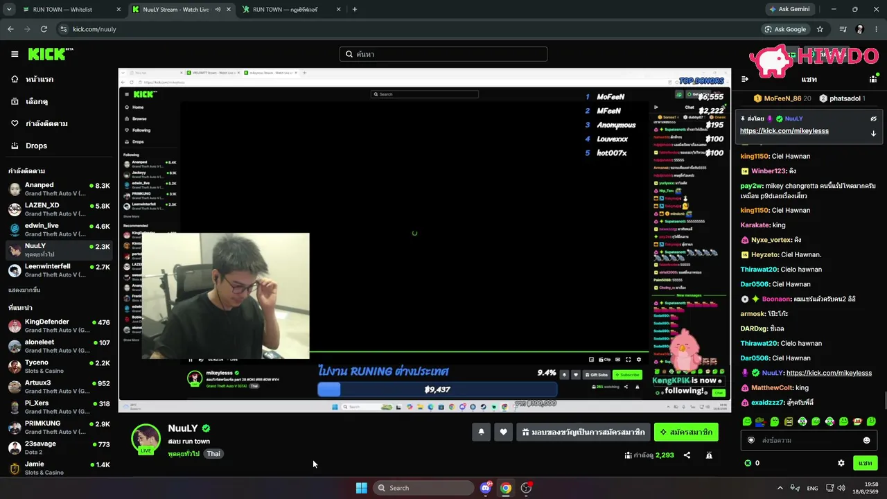Screen dimensions: 887x499
Task: Click the gift subscription button
Action: (583, 432)
